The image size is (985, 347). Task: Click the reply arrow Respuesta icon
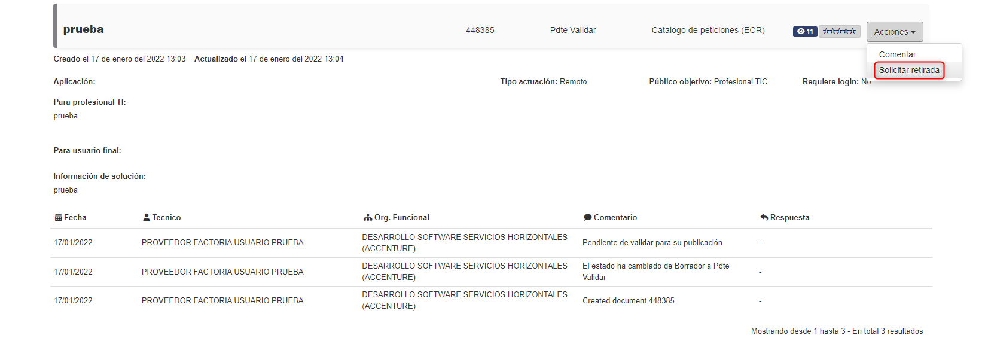point(764,218)
